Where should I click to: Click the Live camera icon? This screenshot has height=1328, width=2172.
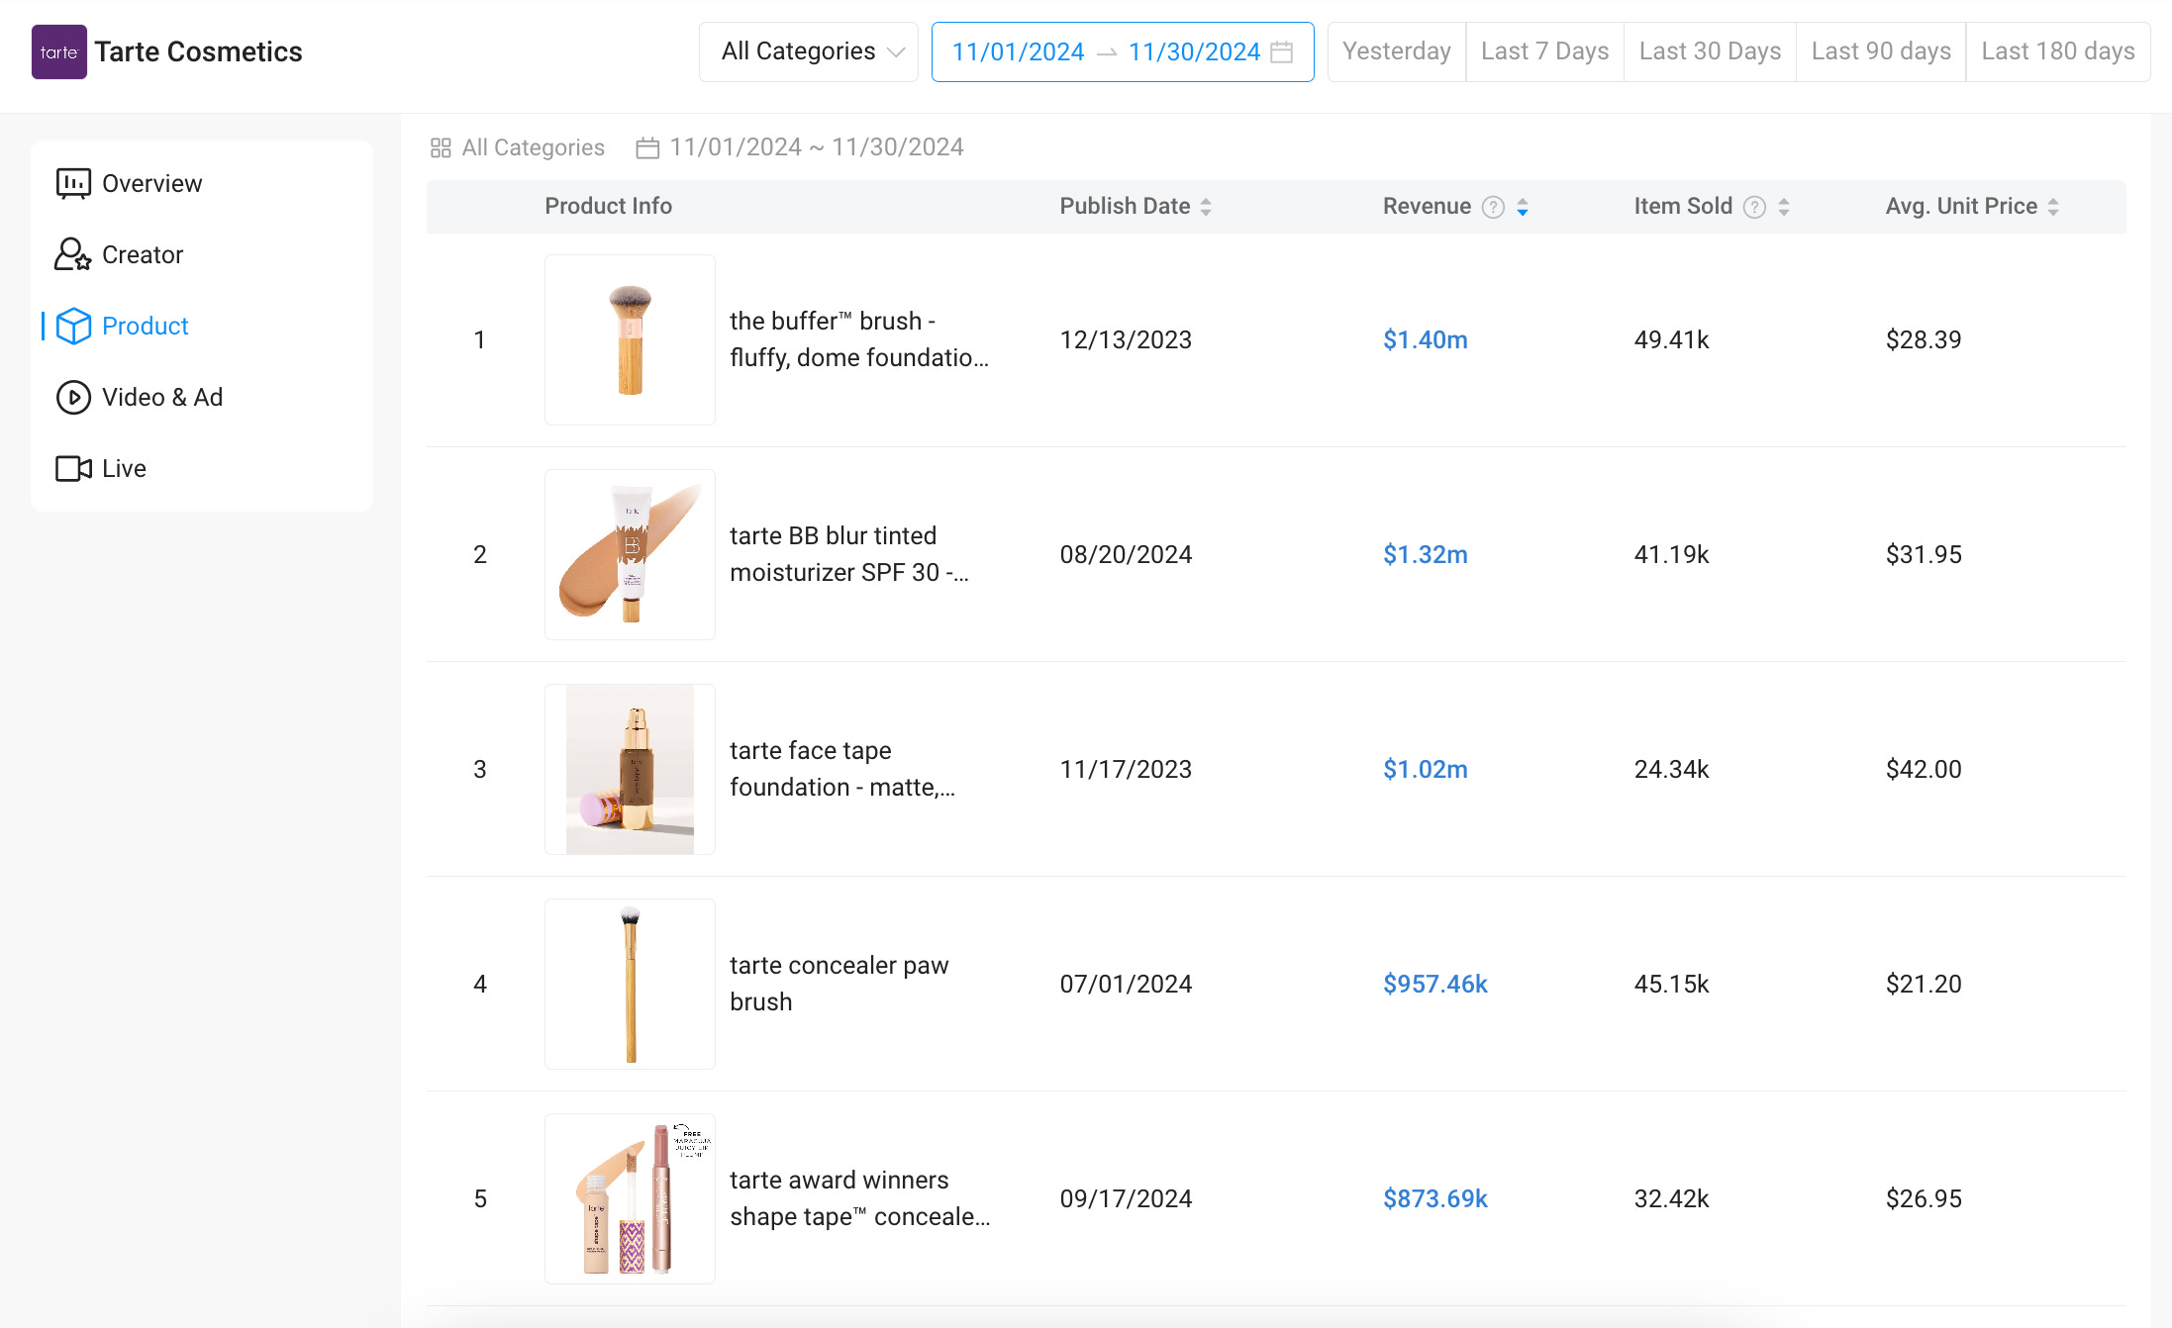click(x=73, y=468)
